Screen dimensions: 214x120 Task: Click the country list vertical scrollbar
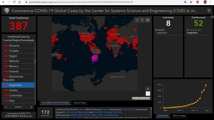pos(35,62)
